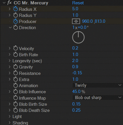Enable the Velocity stopwatch
This screenshot has height=125, width=123.
click(16, 49)
